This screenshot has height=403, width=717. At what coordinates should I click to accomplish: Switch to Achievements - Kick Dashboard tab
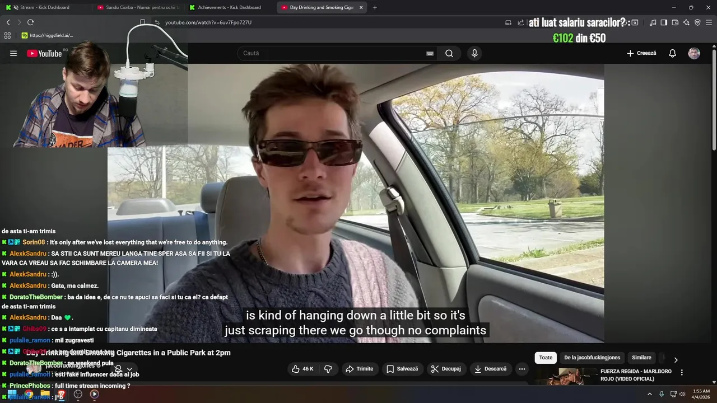(x=229, y=7)
